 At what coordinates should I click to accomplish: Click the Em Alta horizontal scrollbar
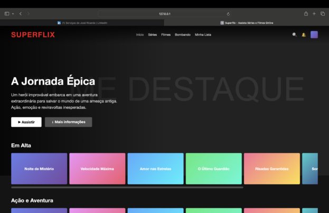(127, 187)
